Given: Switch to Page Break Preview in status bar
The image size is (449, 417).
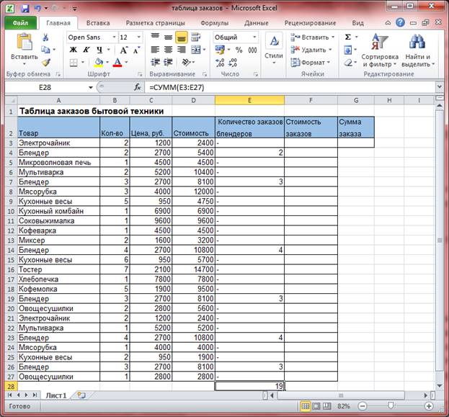Looking at the screenshot, I should tap(327, 406).
